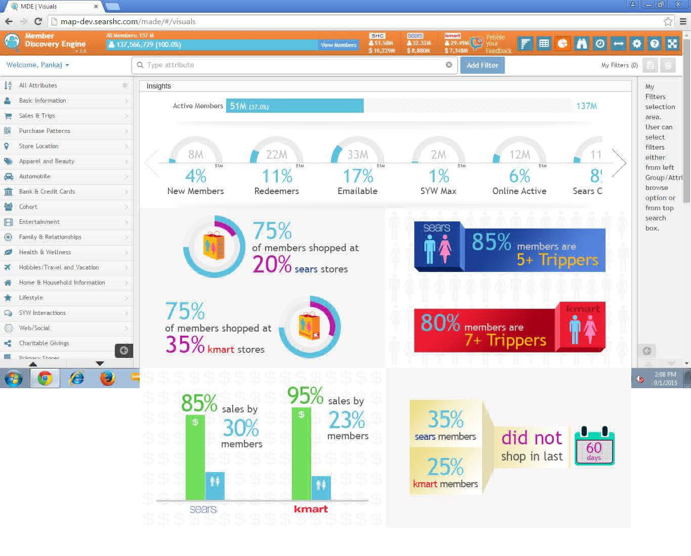Select All Attributes in the sidebar
The height and width of the screenshot is (556, 691).
click(38, 85)
